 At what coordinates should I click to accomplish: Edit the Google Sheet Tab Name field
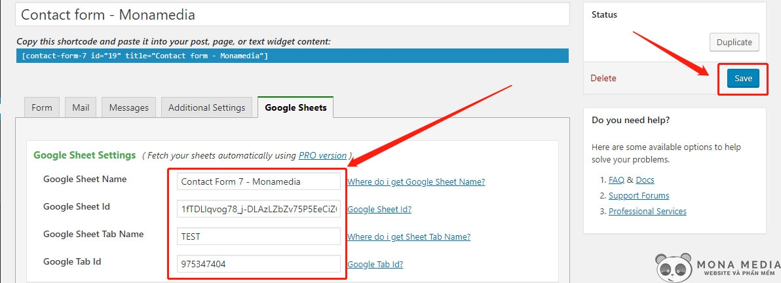coord(258,236)
